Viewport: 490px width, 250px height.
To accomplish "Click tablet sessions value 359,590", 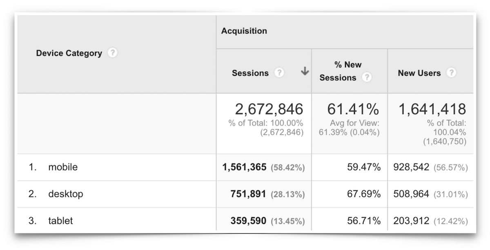I will [248, 221].
